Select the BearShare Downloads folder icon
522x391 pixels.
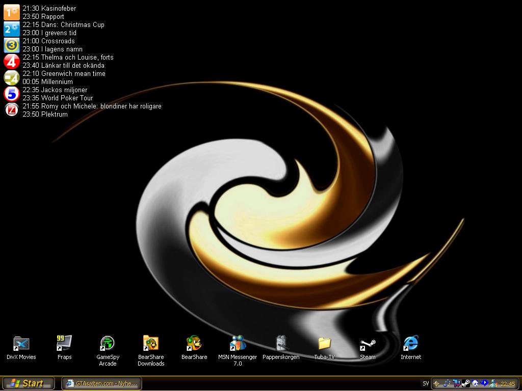(x=151, y=350)
